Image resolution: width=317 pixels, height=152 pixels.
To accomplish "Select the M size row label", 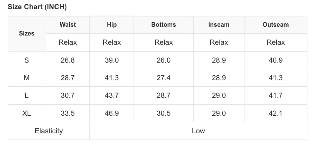I will click(x=27, y=78).
